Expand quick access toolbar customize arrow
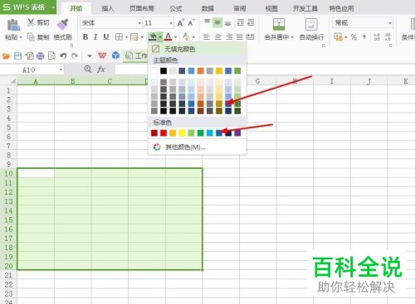 tap(90, 56)
